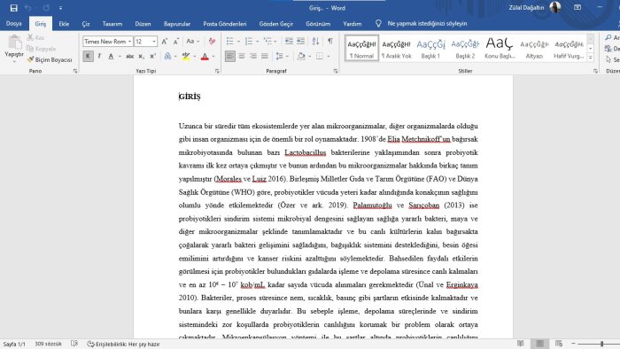Increase font size with the grow icon
The height and width of the screenshot is (349, 620).
click(165, 42)
